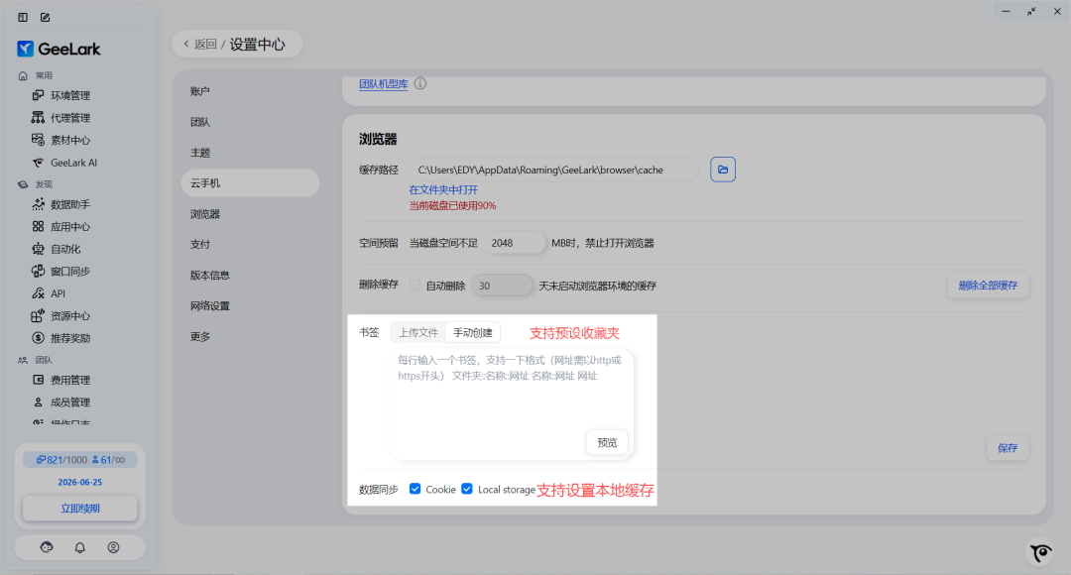
Task: Click info icon beside 团队机型库
Action: 420,83
